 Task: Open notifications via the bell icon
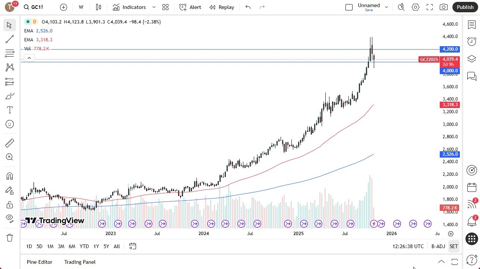coord(471,221)
